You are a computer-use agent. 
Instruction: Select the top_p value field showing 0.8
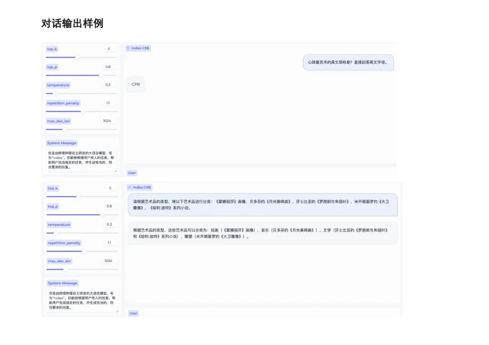click(109, 67)
